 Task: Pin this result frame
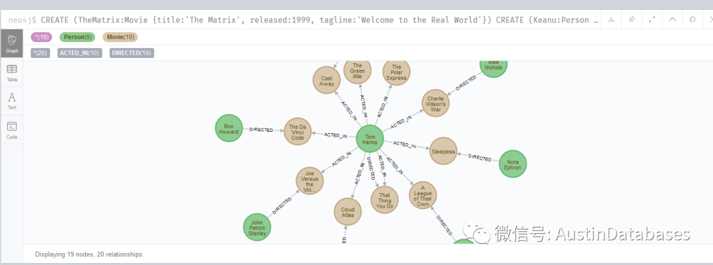point(632,20)
